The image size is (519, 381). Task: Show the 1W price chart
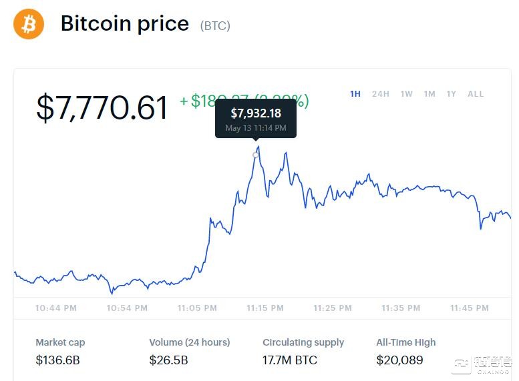pyautogui.click(x=406, y=94)
